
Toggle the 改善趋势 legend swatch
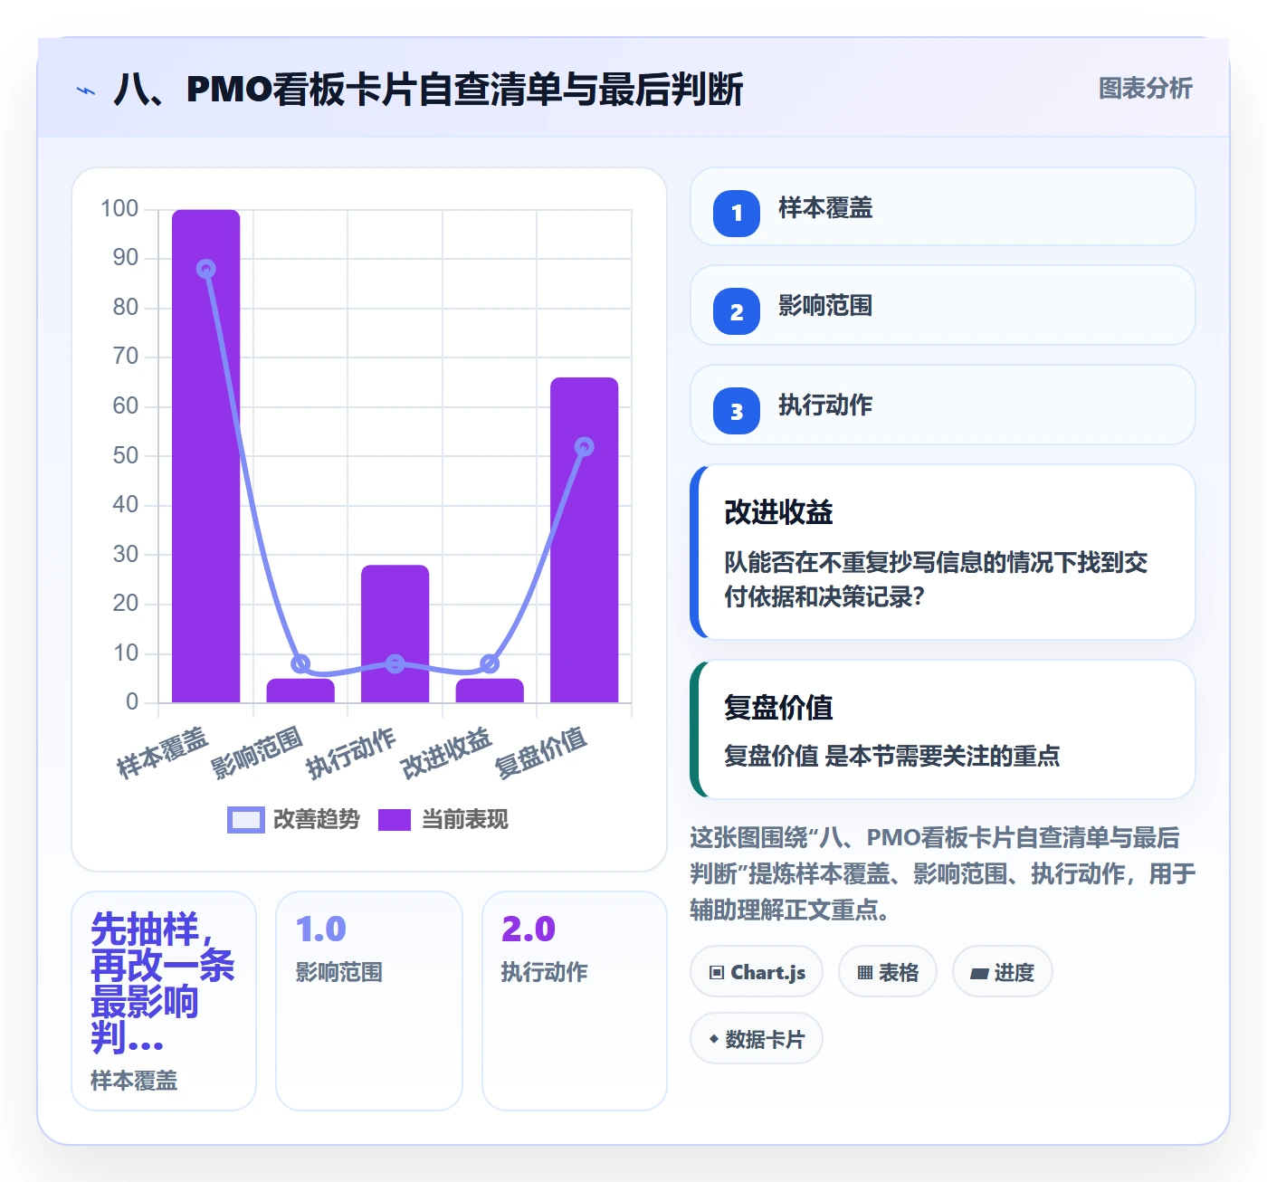coord(246,819)
